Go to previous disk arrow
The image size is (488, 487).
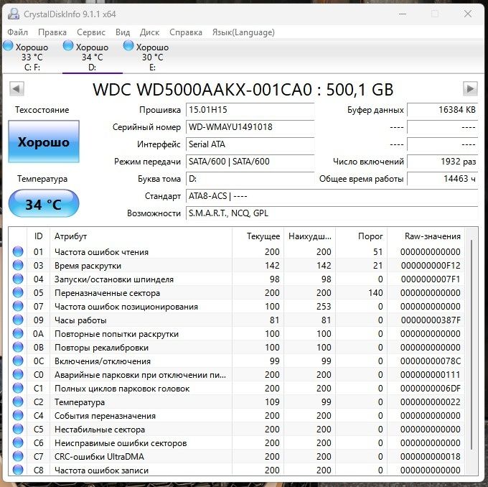(x=17, y=89)
